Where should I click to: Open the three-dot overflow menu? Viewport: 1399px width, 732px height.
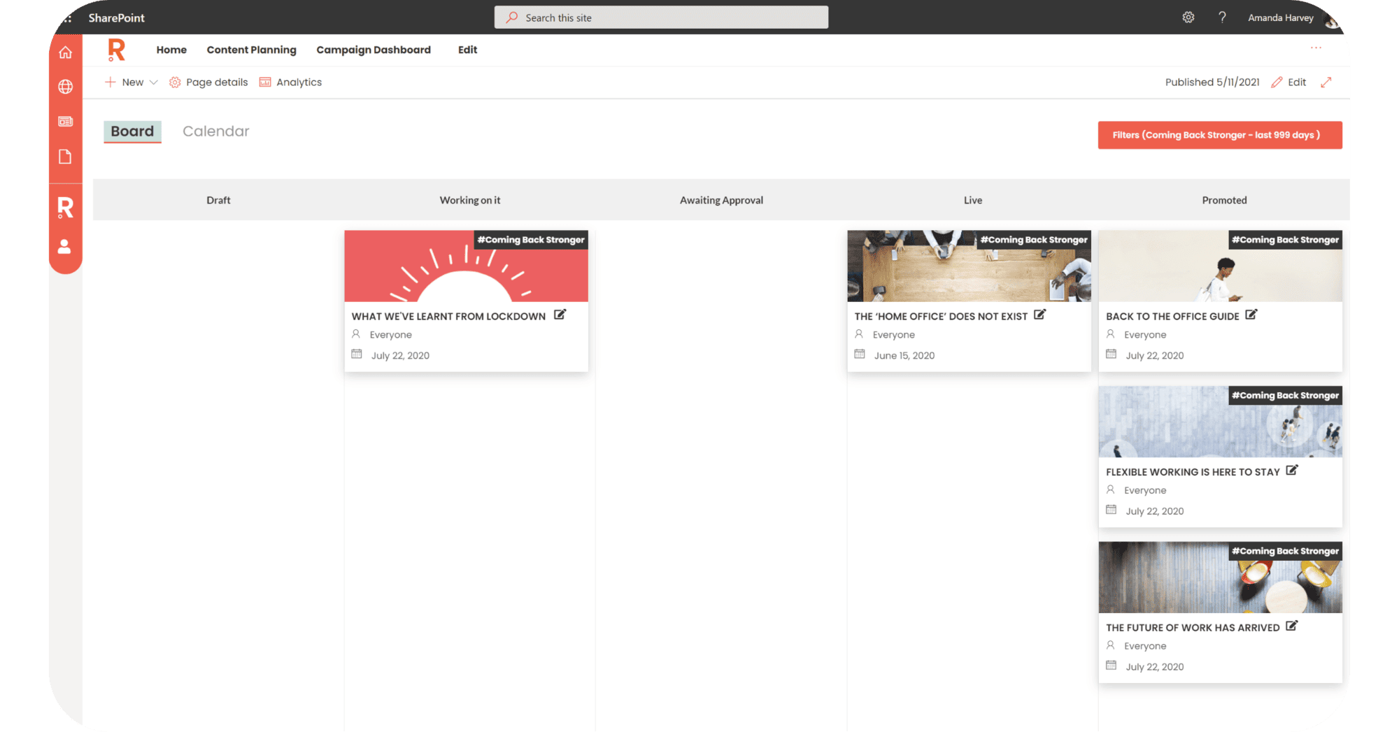pos(1316,48)
